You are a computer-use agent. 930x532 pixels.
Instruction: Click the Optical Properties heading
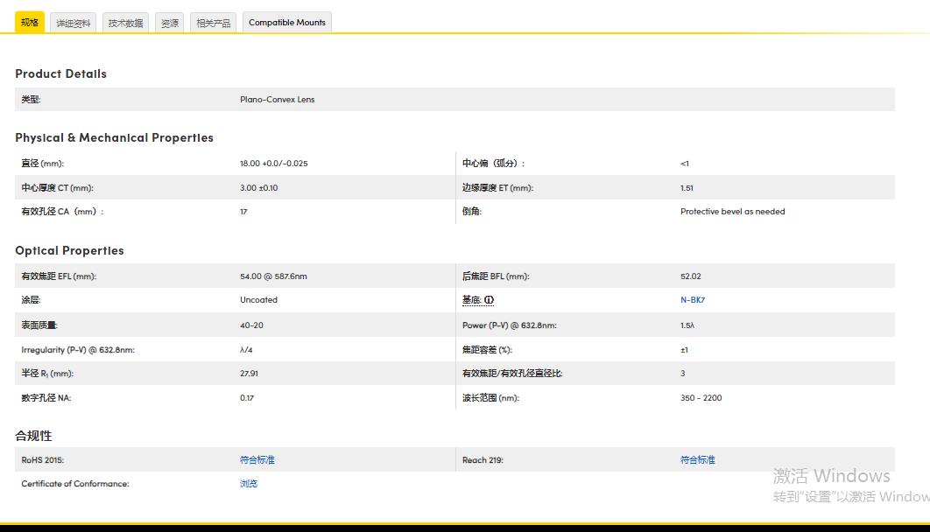coord(69,250)
